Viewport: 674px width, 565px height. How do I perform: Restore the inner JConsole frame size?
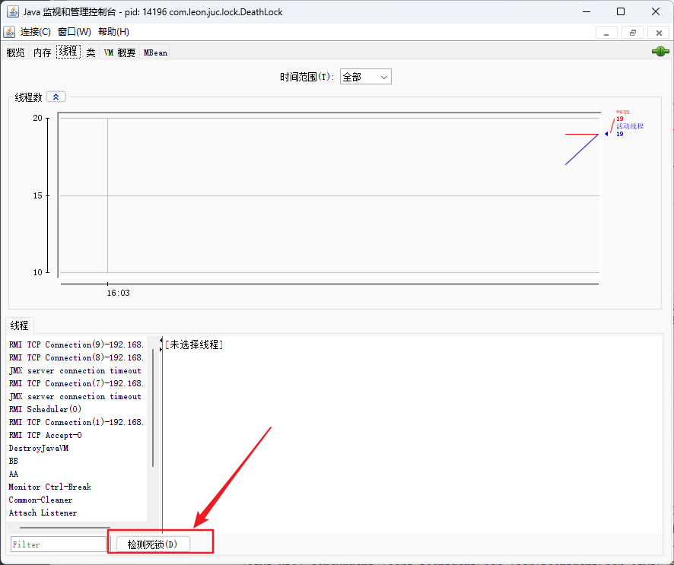point(632,32)
